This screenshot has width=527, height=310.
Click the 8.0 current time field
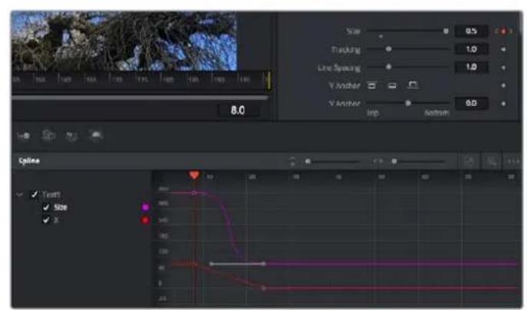[238, 110]
